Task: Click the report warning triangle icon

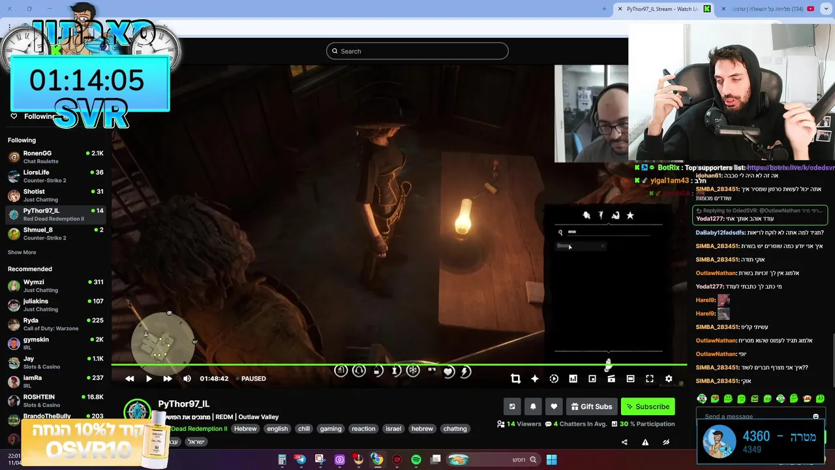Action: click(x=645, y=442)
